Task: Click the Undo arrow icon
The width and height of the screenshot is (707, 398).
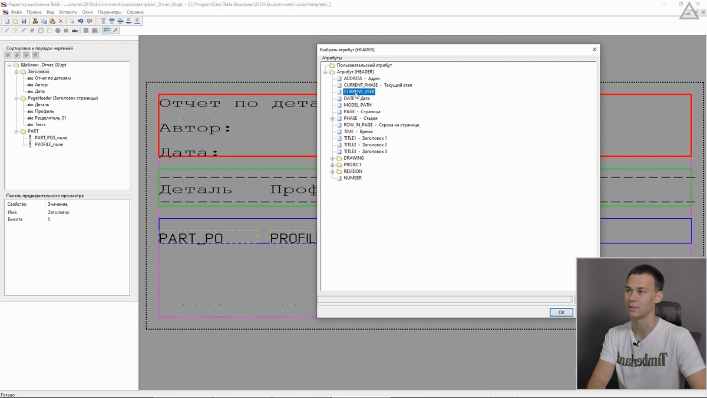Action: pyautogui.click(x=81, y=21)
